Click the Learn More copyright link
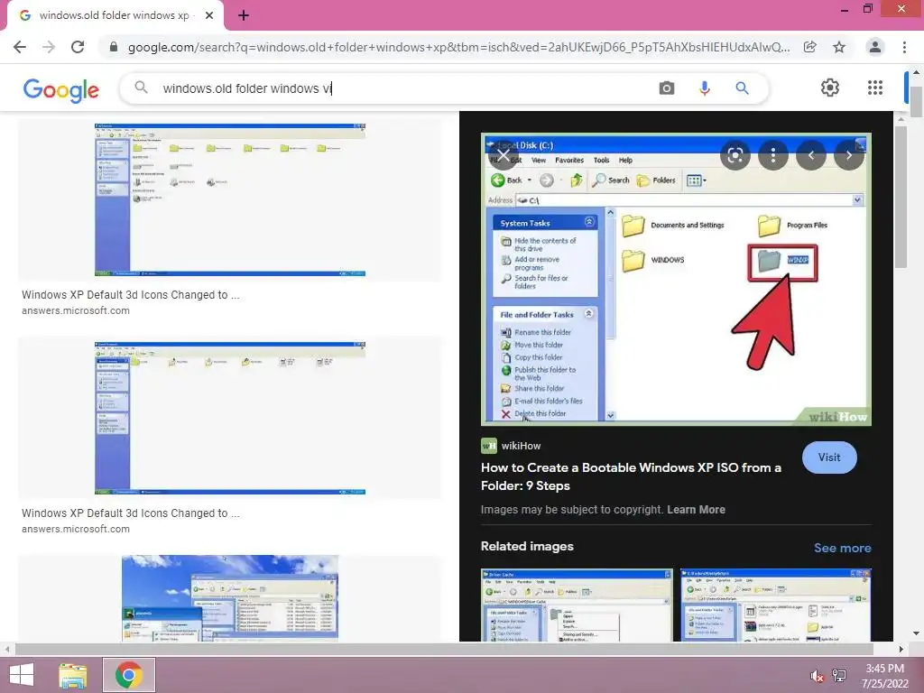924x693 pixels. click(x=696, y=510)
